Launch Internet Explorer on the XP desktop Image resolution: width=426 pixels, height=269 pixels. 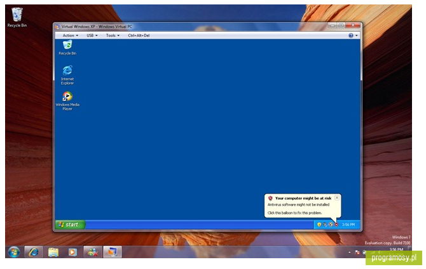(x=67, y=75)
